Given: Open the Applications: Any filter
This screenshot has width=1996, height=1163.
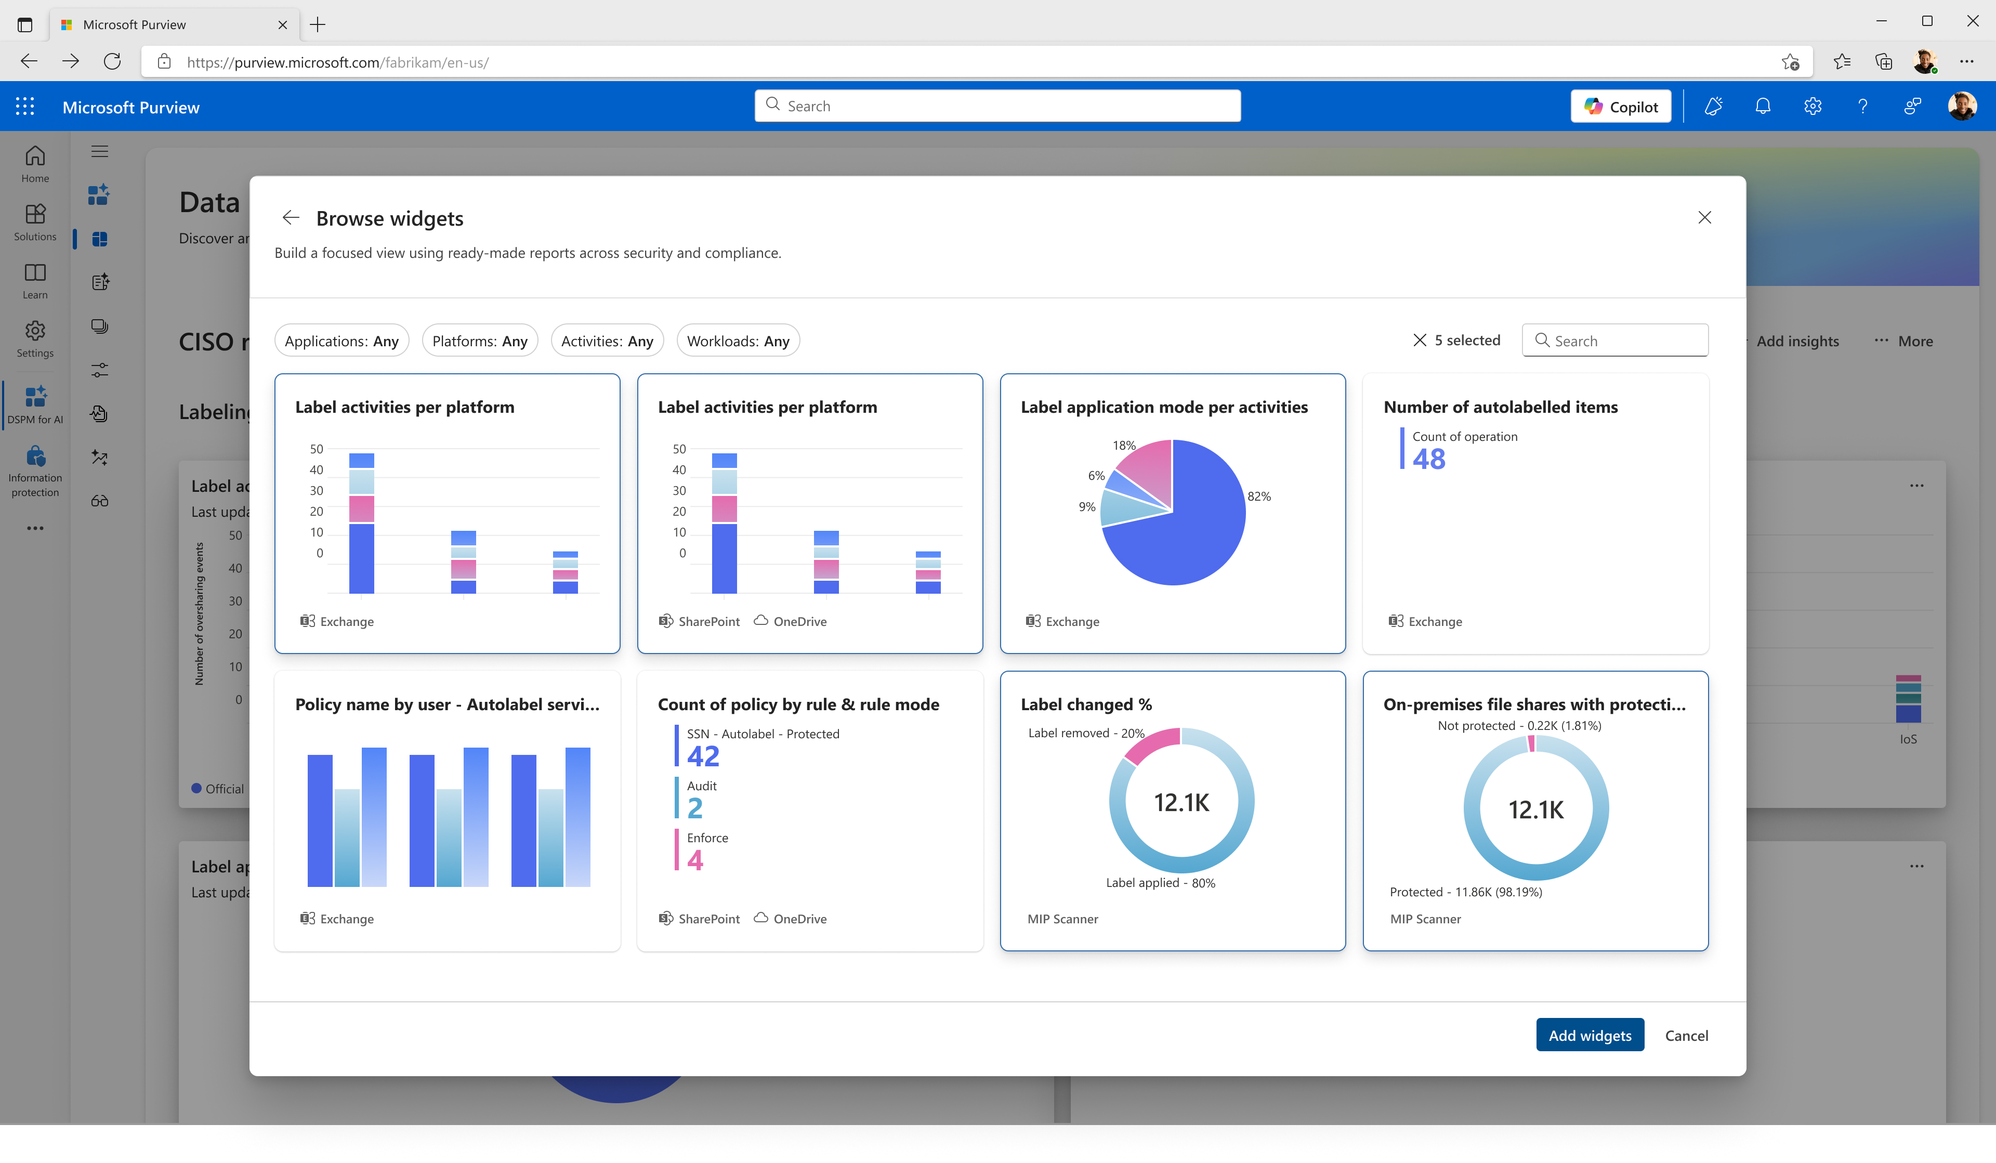Looking at the screenshot, I should point(342,341).
